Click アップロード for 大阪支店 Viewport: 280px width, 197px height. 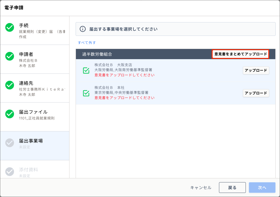(256, 71)
